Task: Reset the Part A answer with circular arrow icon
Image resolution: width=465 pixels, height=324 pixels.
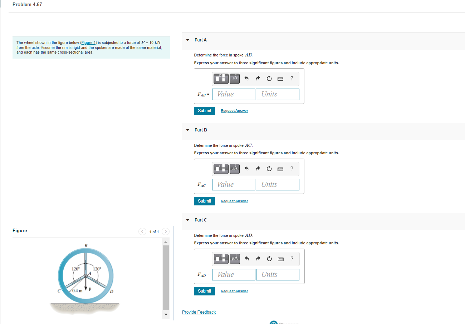Action: point(269,79)
